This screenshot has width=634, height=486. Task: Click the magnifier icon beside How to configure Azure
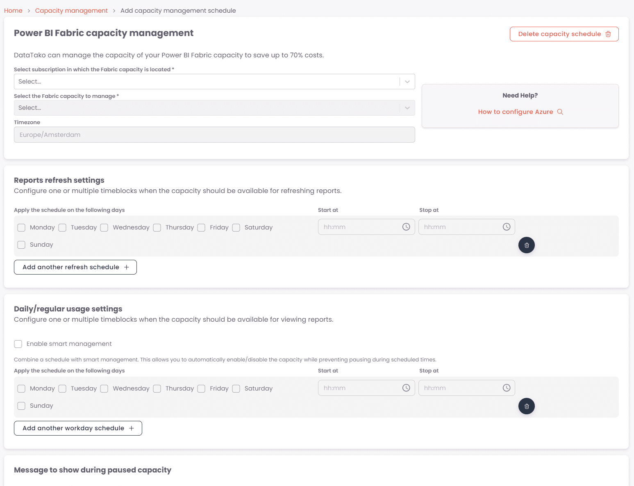click(x=560, y=112)
